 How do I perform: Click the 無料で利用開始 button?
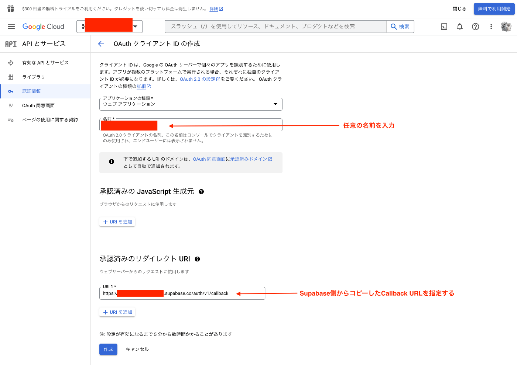tap(494, 9)
